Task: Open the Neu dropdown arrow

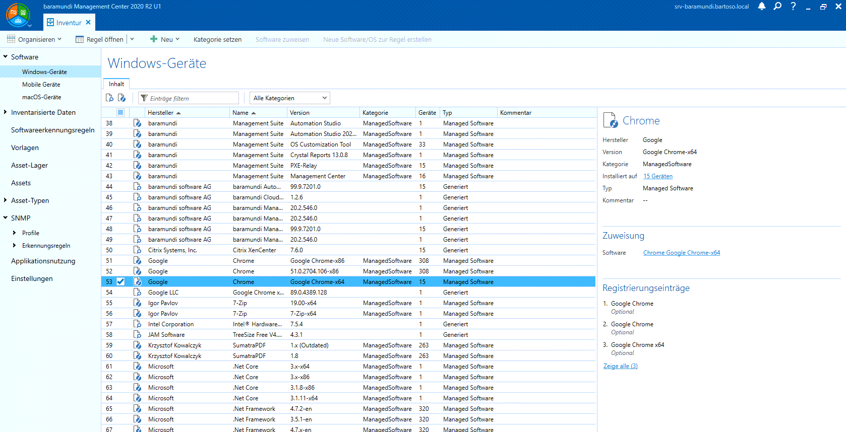Action: (177, 39)
